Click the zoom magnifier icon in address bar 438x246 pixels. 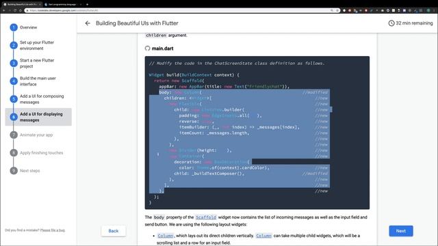coord(332,10)
